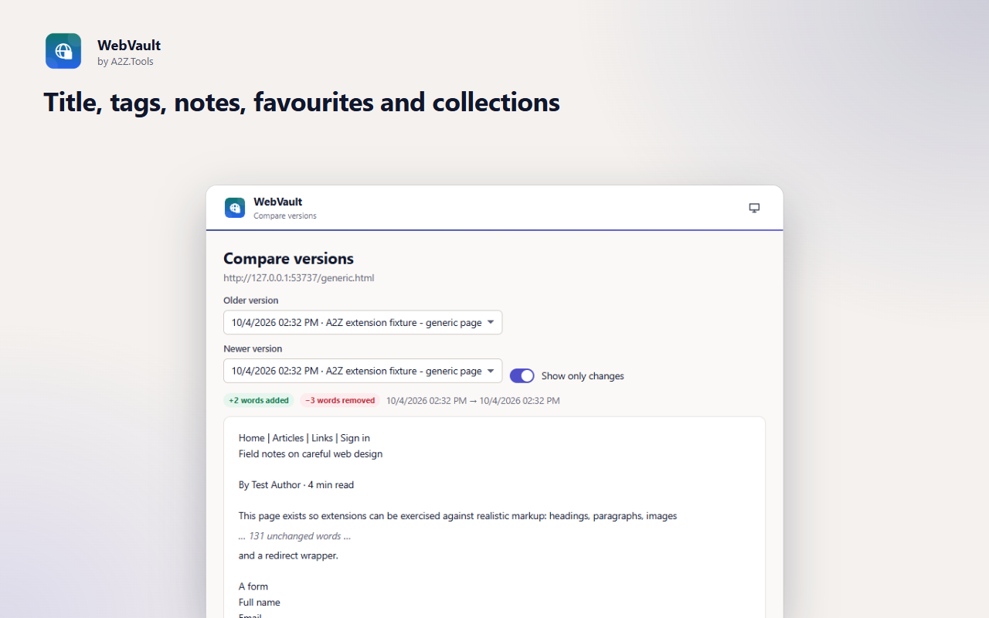Click the 'Title, tags, notes, favourites and collections' headline
The image size is (989, 618).
pyautogui.click(x=301, y=102)
